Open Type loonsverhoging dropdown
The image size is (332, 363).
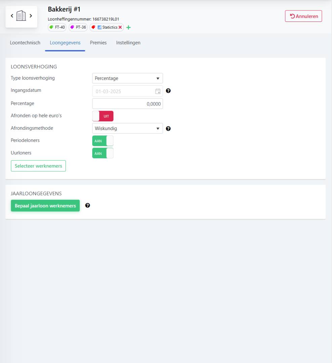tap(127, 78)
